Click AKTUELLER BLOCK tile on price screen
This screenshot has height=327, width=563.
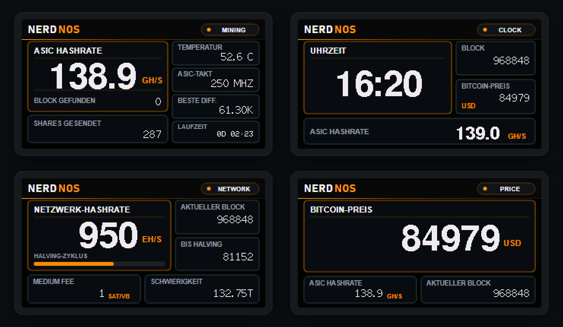click(x=478, y=290)
